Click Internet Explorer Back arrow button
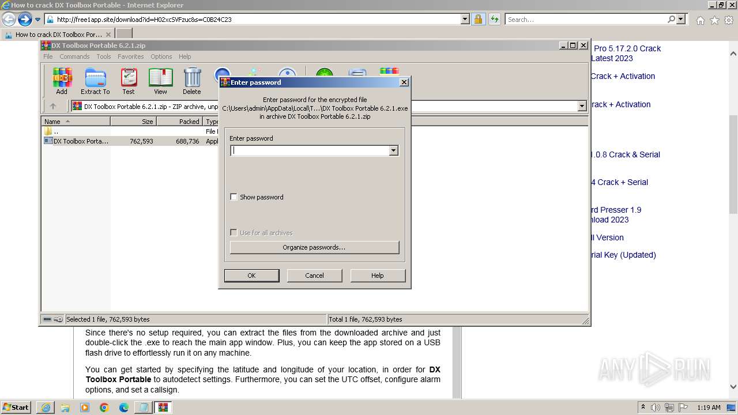Screen dimensions: 738x415 click(9, 20)
